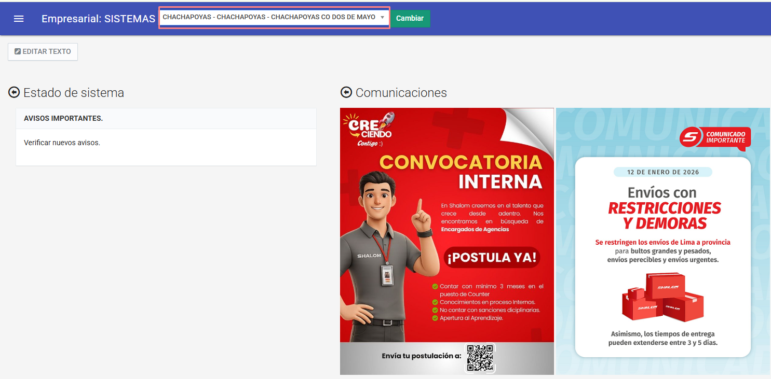Click the pencil icon in EDITAR TEXTO

point(18,52)
